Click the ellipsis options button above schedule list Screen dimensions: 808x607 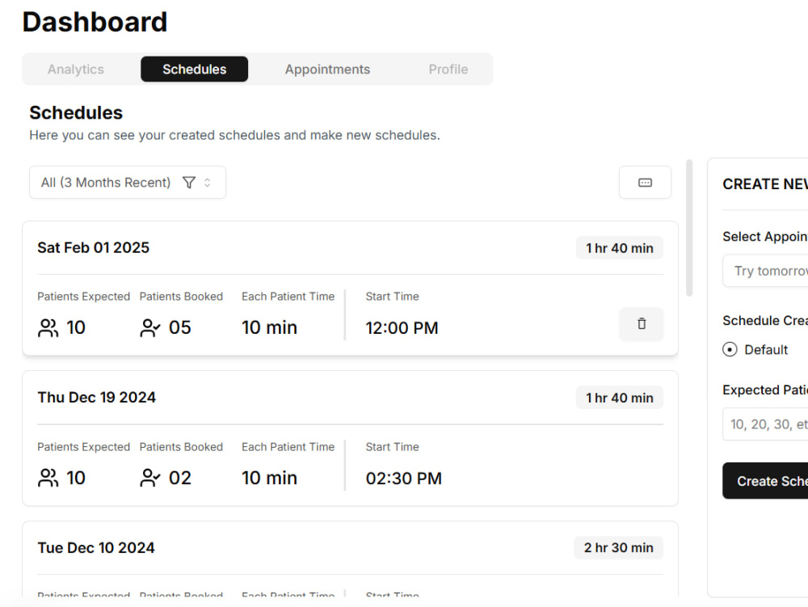pos(644,182)
